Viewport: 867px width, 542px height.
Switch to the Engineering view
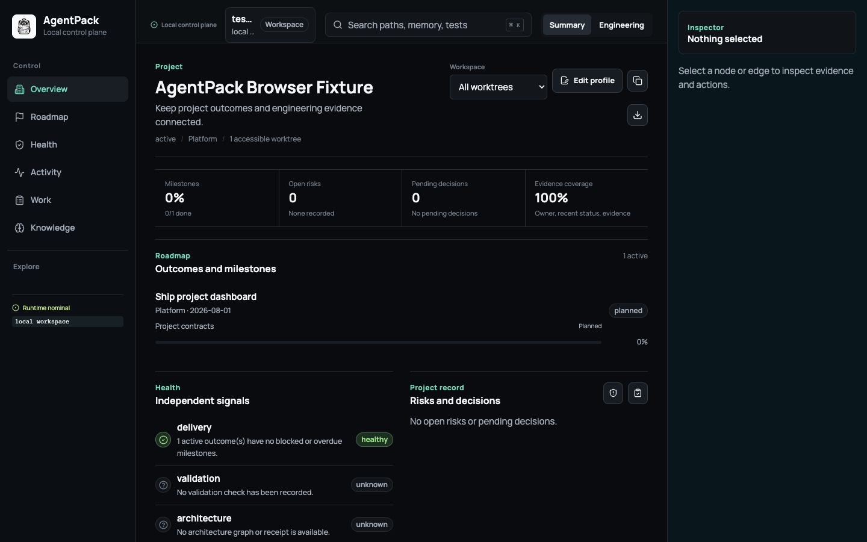point(621,25)
